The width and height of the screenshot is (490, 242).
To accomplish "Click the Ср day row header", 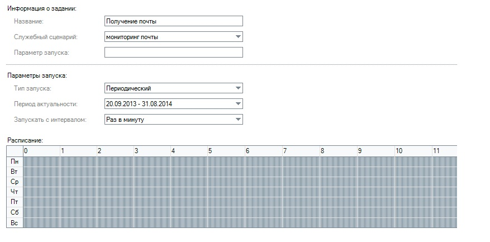I will 15,182.
